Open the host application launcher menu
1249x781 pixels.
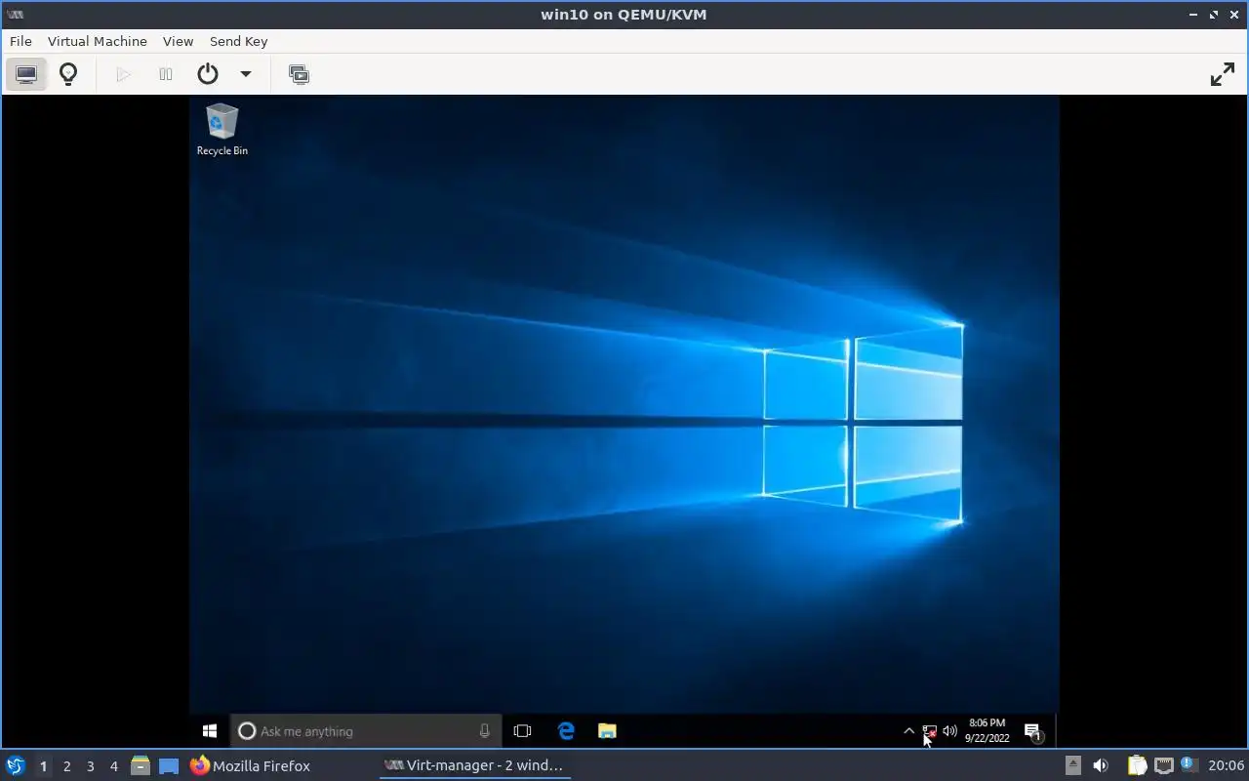pyautogui.click(x=15, y=765)
